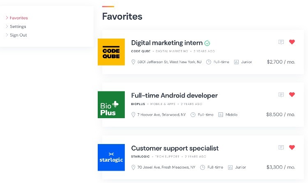The image size is (308, 183).
Task: Click the Starlogic company logo
Action: [x=111, y=158]
